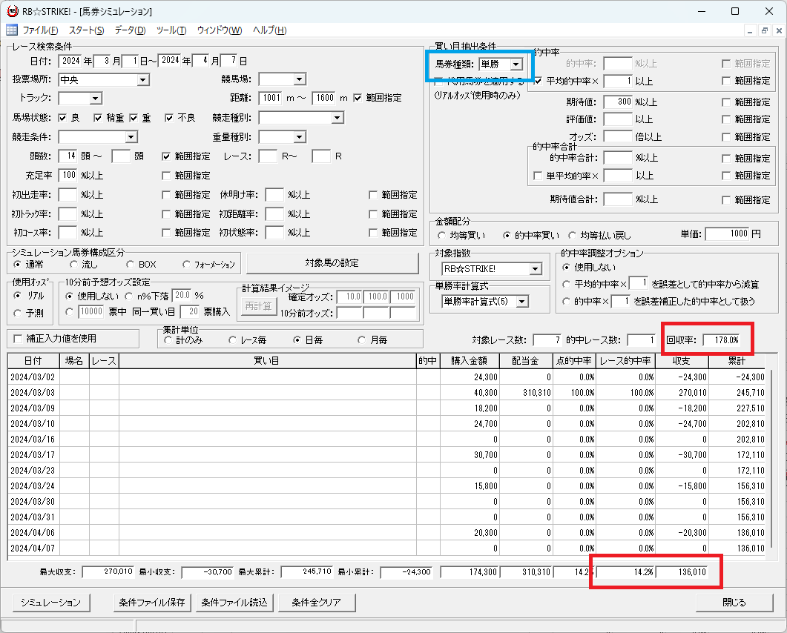This screenshot has height=633, width=787.
Task: Click the 期待値 input field showing 300
Action: (618, 102)
